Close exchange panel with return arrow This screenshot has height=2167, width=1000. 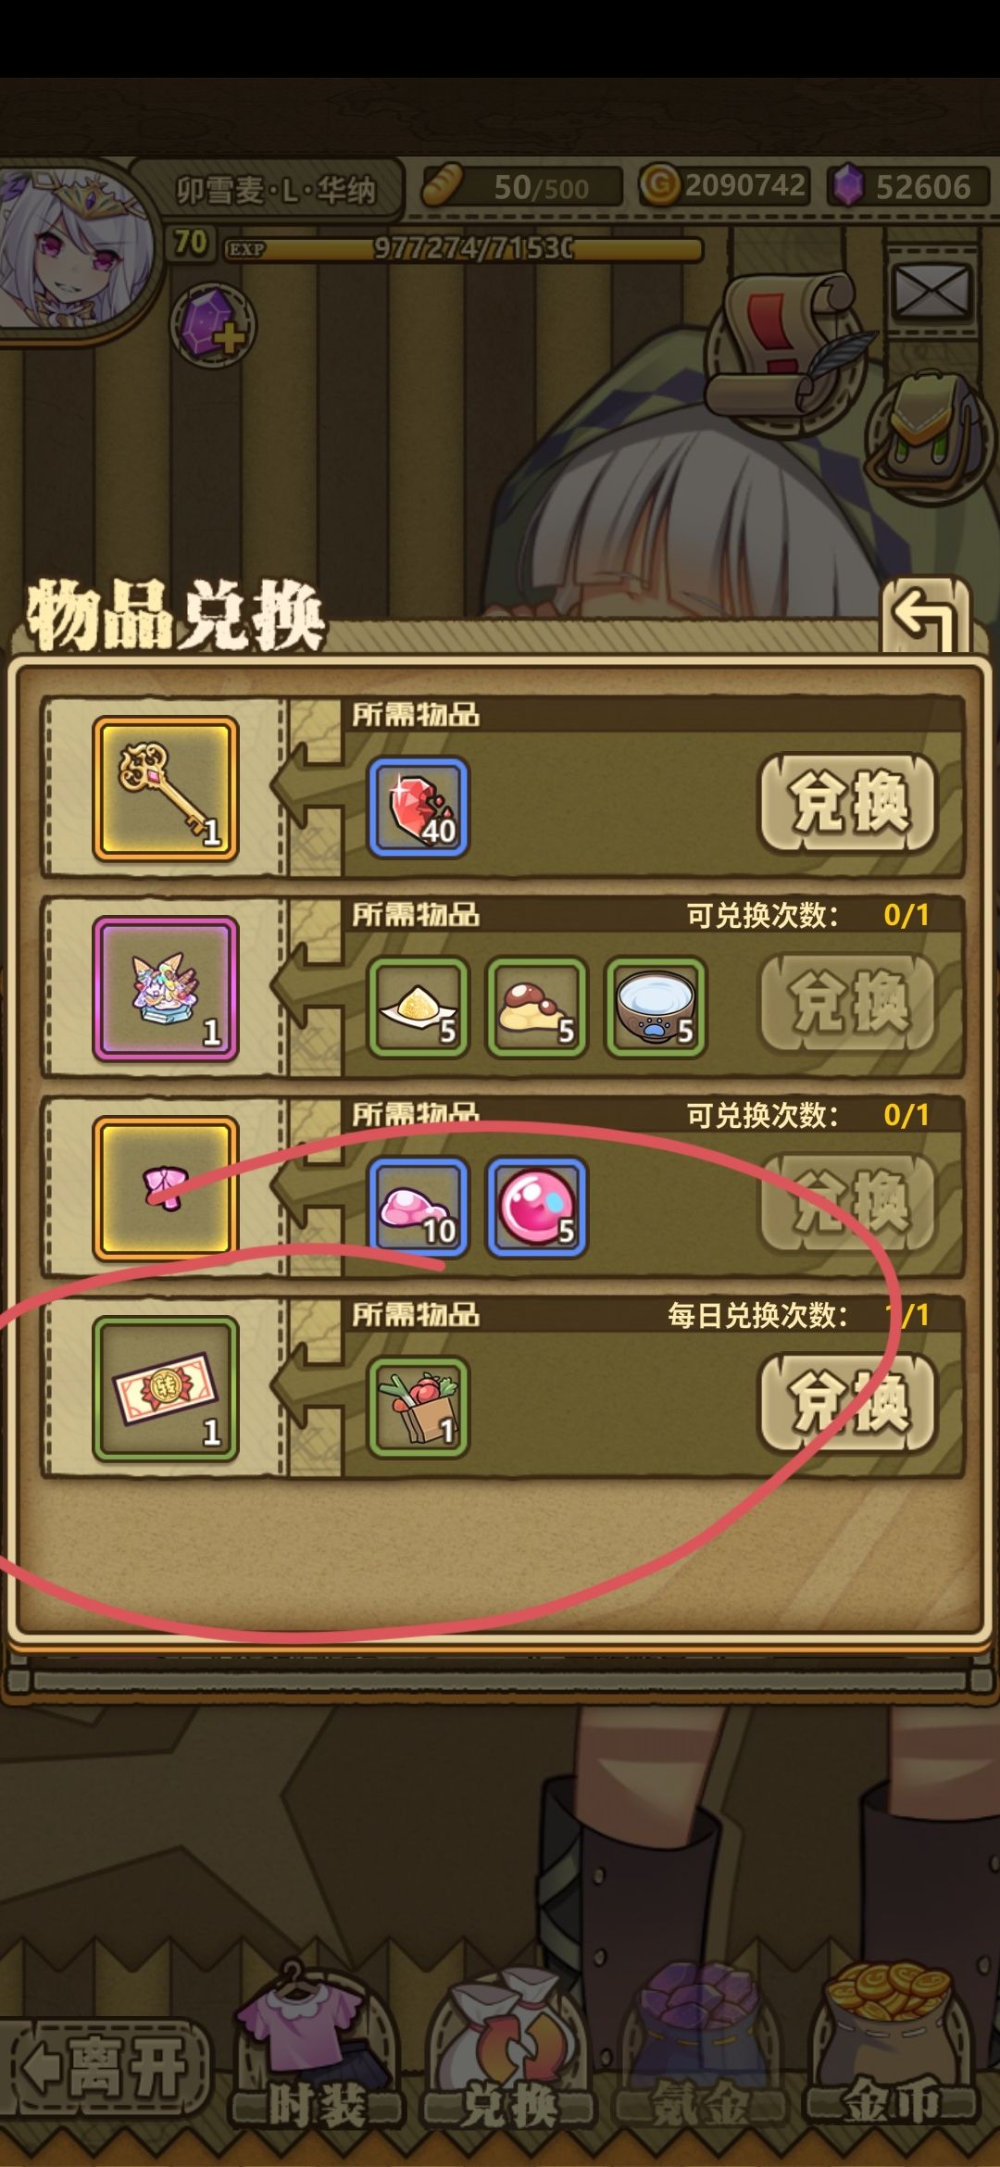(x=925, y=615)
